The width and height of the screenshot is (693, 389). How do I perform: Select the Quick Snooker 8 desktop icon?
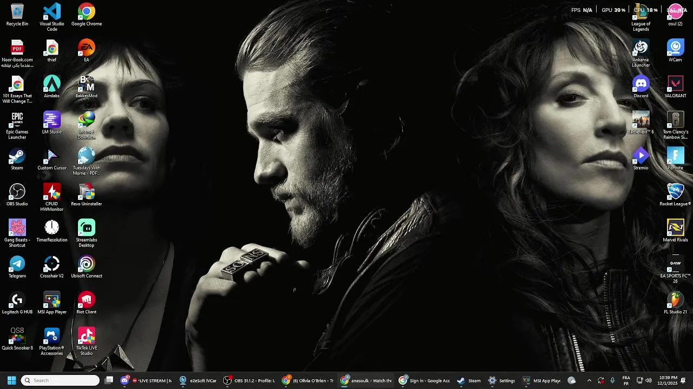point(17,339)
